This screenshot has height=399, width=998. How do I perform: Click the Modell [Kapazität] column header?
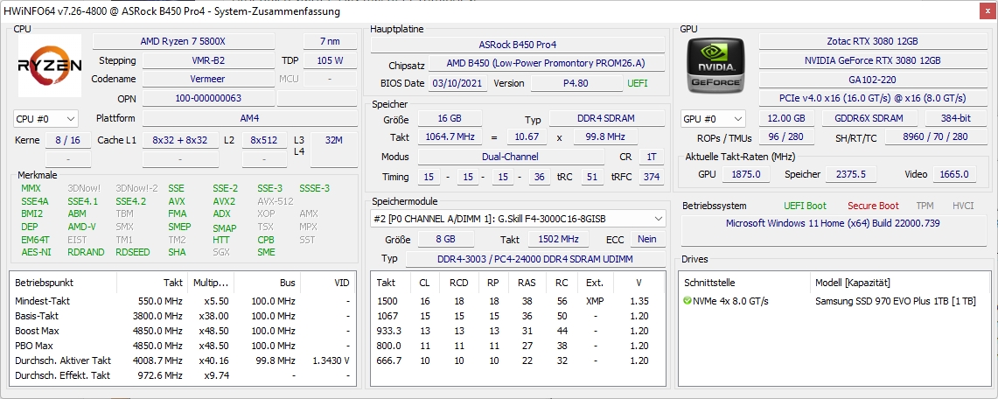coord(853,283)
